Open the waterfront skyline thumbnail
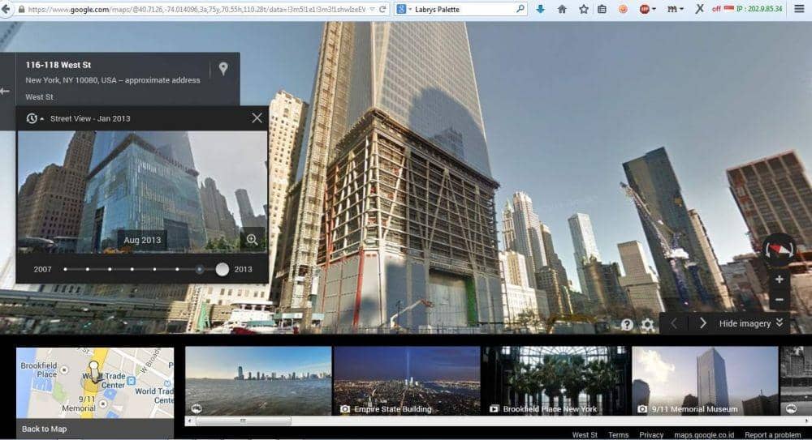The height and width of the screenshot is (440, 812). click(x=258, y=381)
